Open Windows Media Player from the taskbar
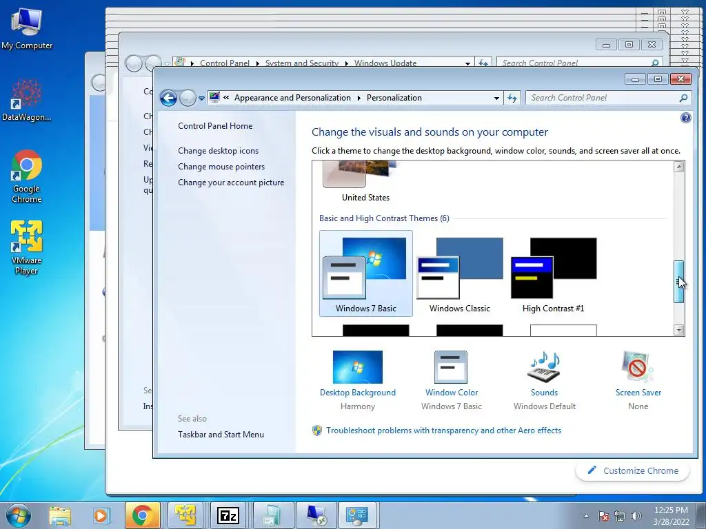The height and width of the screenshot is (529, 706). click(x=101, y=515)
